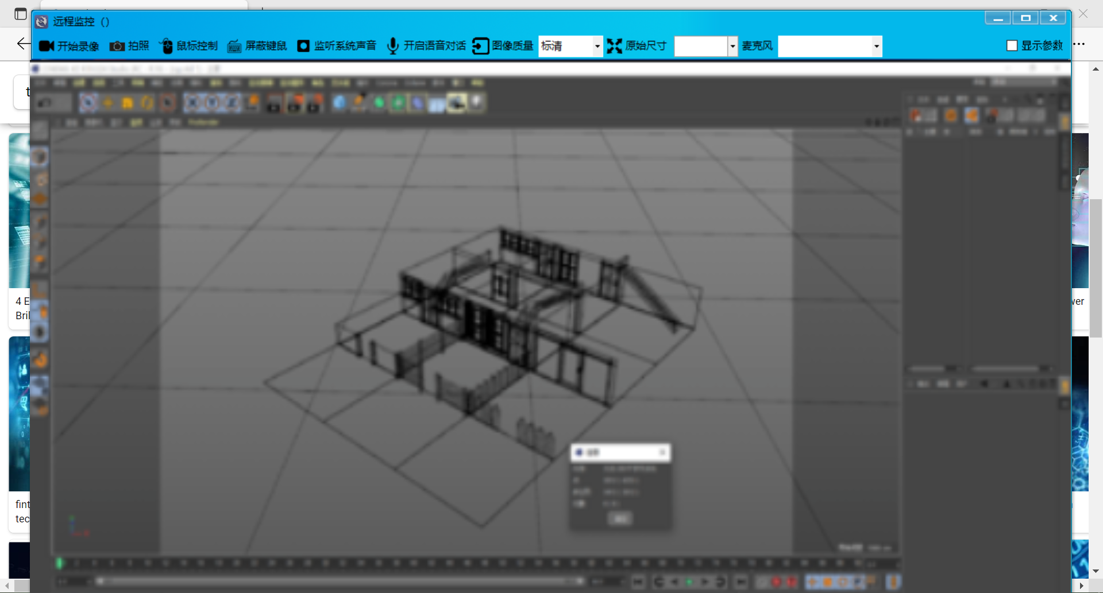Click the start recording video camera icon
Screen dimensions: 1103x593
(47, 46)
